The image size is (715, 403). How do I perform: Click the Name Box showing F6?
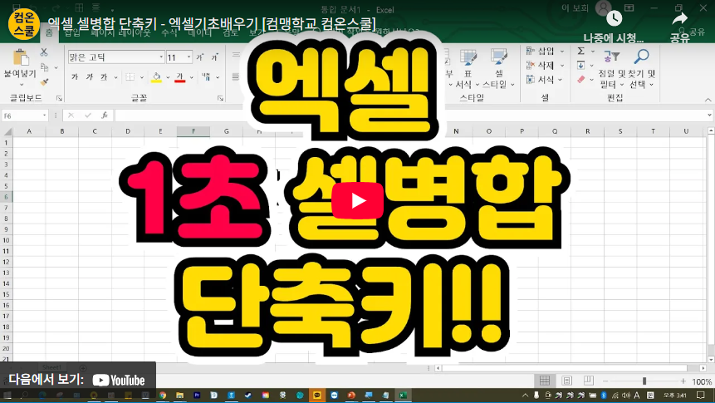point(25,115)
